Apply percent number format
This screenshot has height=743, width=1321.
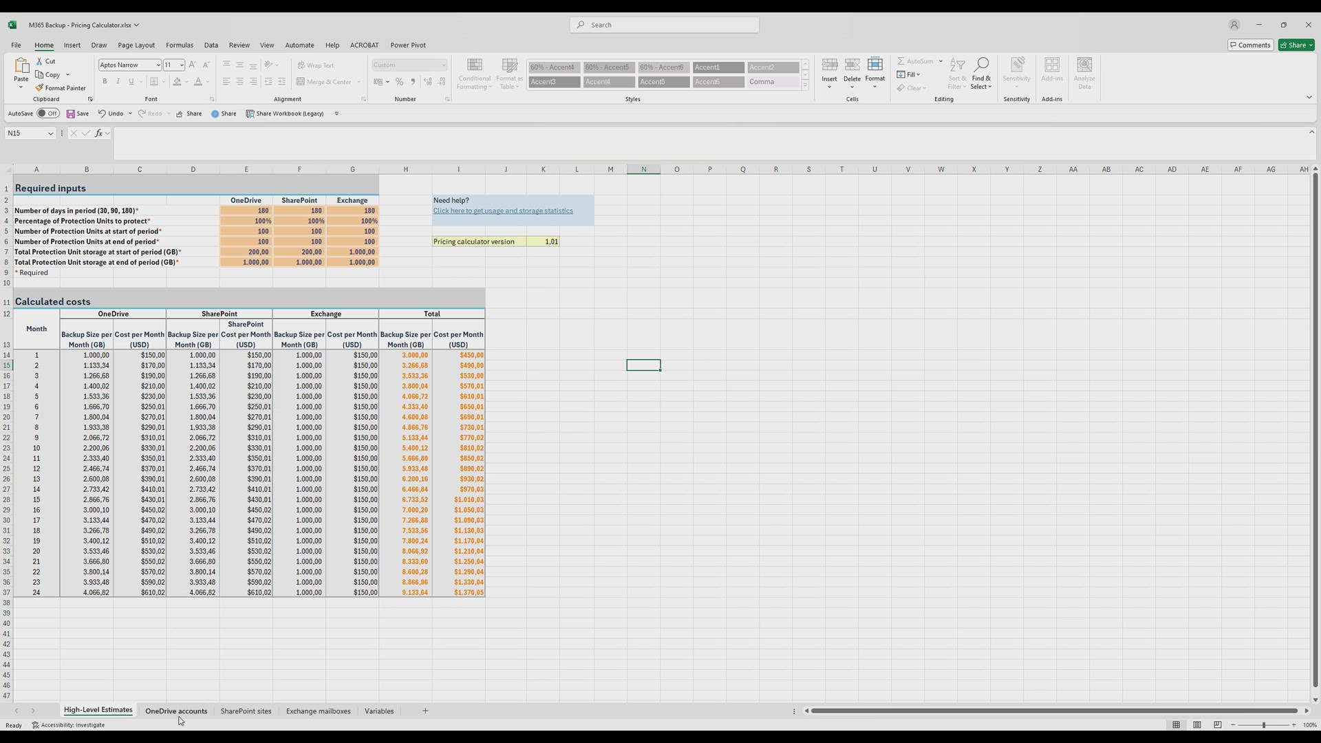[x=399, y=82]
